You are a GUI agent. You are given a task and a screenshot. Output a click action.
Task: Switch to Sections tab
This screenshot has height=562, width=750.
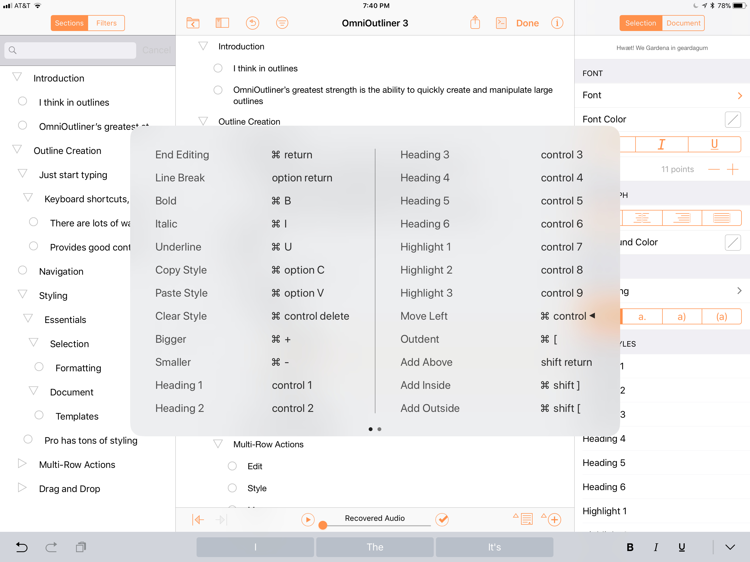[69, 23]
